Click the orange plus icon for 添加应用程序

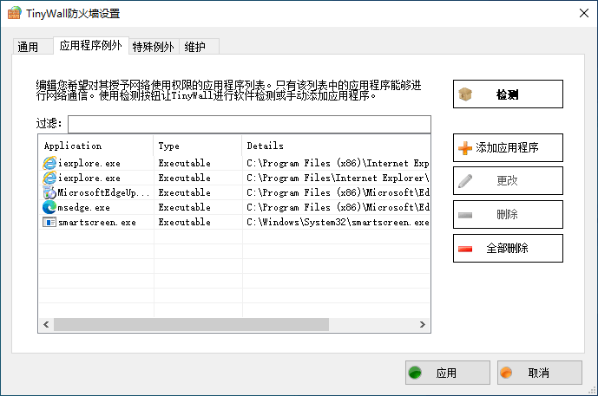[x=465, y=147]
